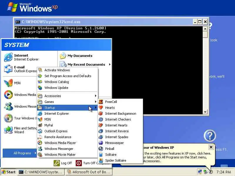Click the Pinball icon
The height and width of the screenshot is (176, 235).
[x=101, y=149]
